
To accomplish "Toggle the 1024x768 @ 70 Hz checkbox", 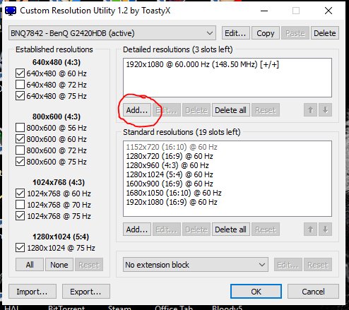I will [20, 205].
